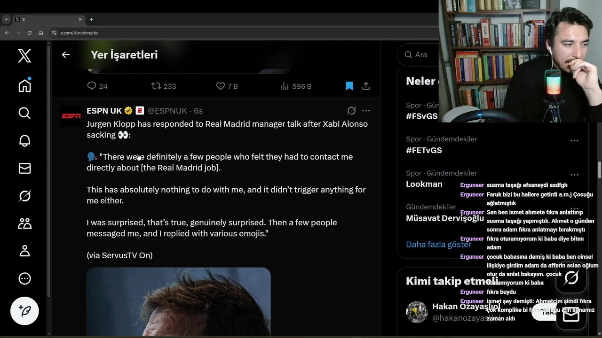
Task: Open Hakan Özayaşlıol suggested profile
Action: pos(466,307)
